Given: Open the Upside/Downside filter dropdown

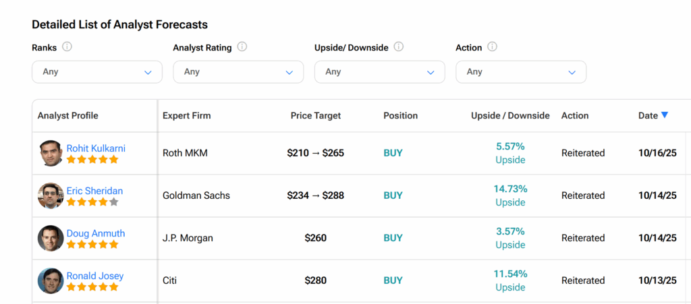Looking at the screenshot, I should (x=379, y=72).
